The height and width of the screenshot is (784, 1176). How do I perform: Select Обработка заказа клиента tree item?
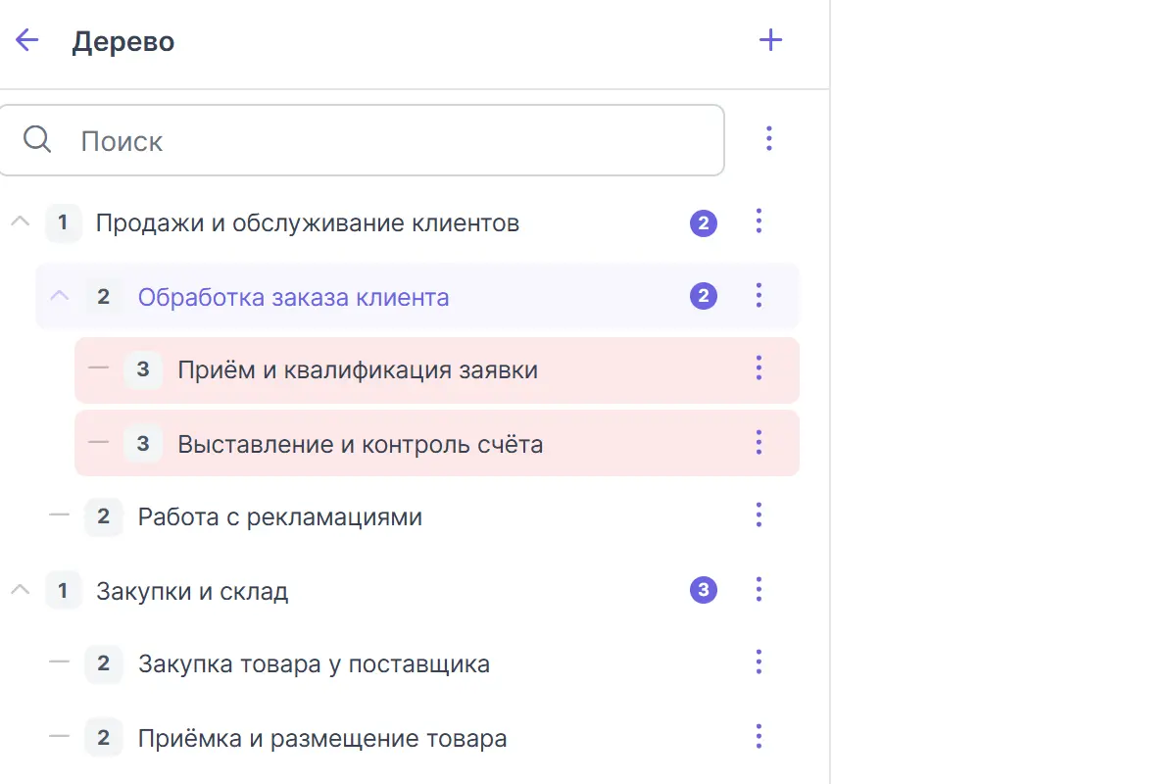[293, 297]
